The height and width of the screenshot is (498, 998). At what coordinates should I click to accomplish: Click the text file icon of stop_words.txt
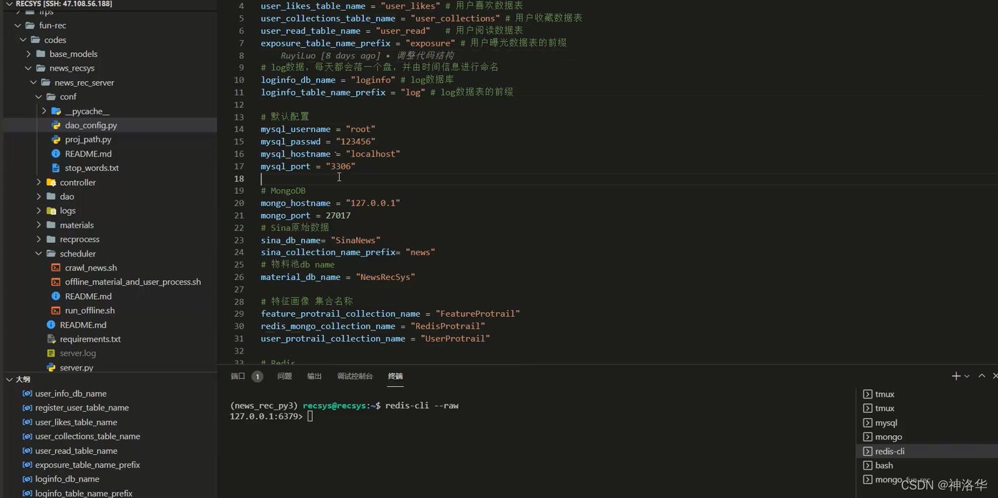tap(56, 168)
